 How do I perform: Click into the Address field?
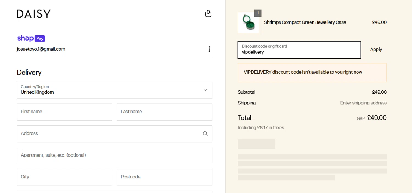coord(115,134)
